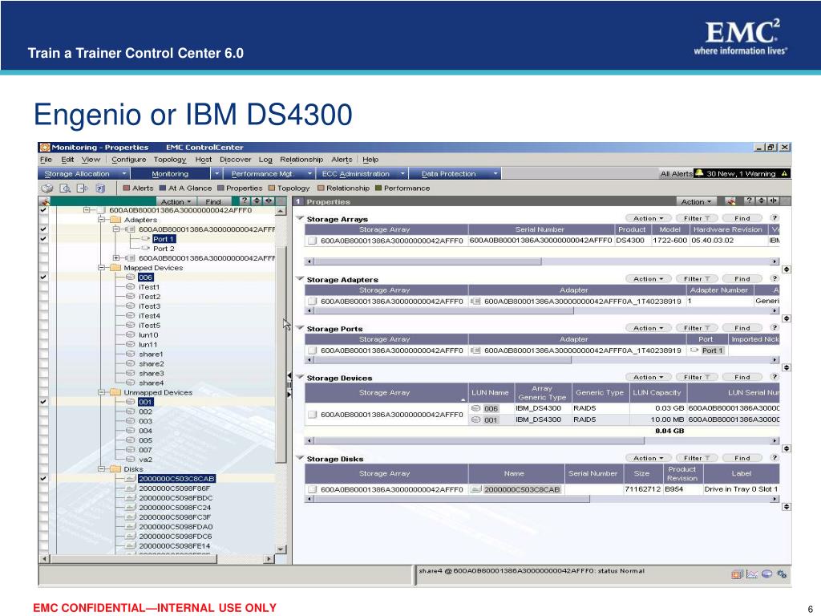Open the Configure menu

pyautogui.click(x=129, y=160)
